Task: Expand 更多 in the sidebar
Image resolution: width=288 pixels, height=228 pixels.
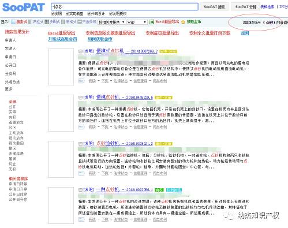Action: (x=9, y=89)
